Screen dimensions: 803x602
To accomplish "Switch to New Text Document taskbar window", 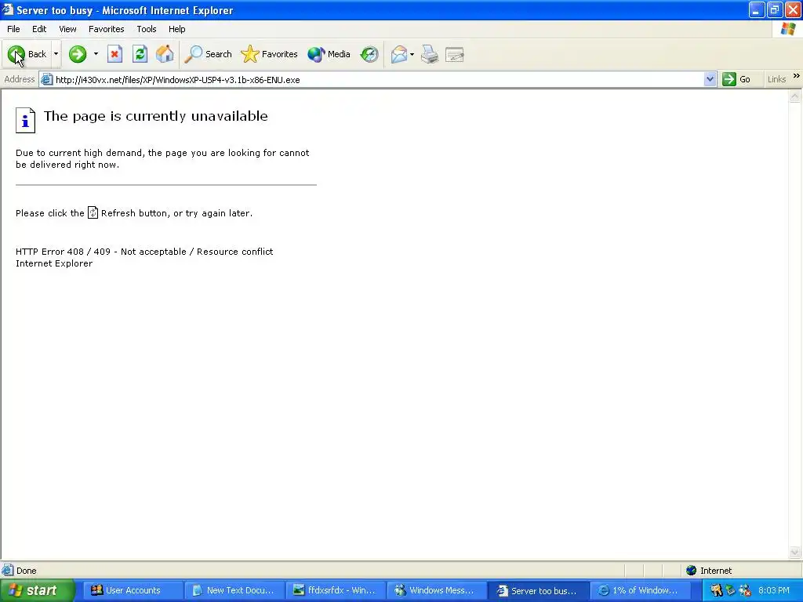I will (x=234, y=591).
